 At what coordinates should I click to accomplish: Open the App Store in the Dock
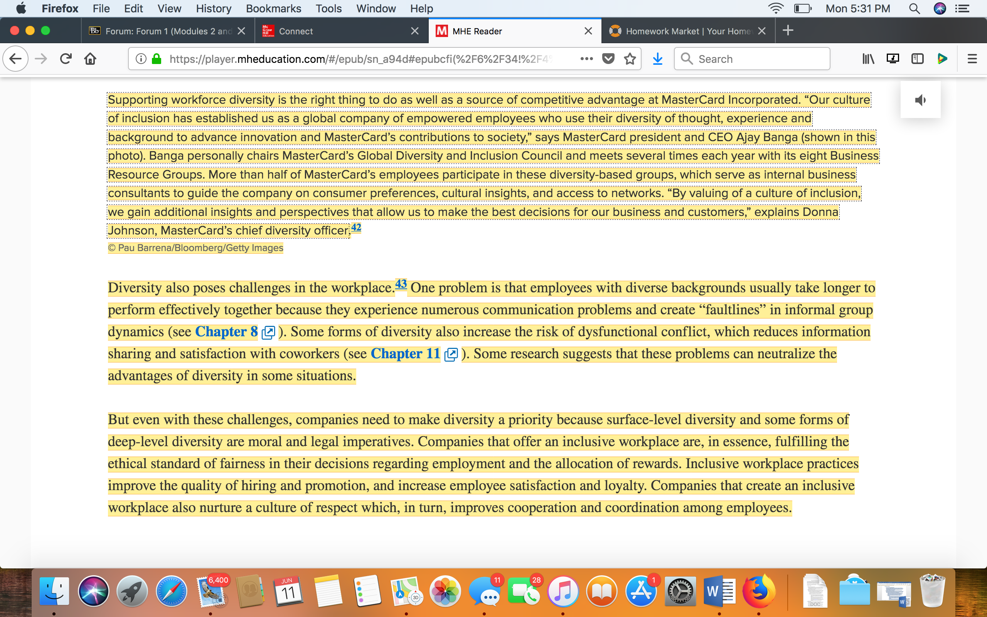pyautogui.click(x=641, y=591)
